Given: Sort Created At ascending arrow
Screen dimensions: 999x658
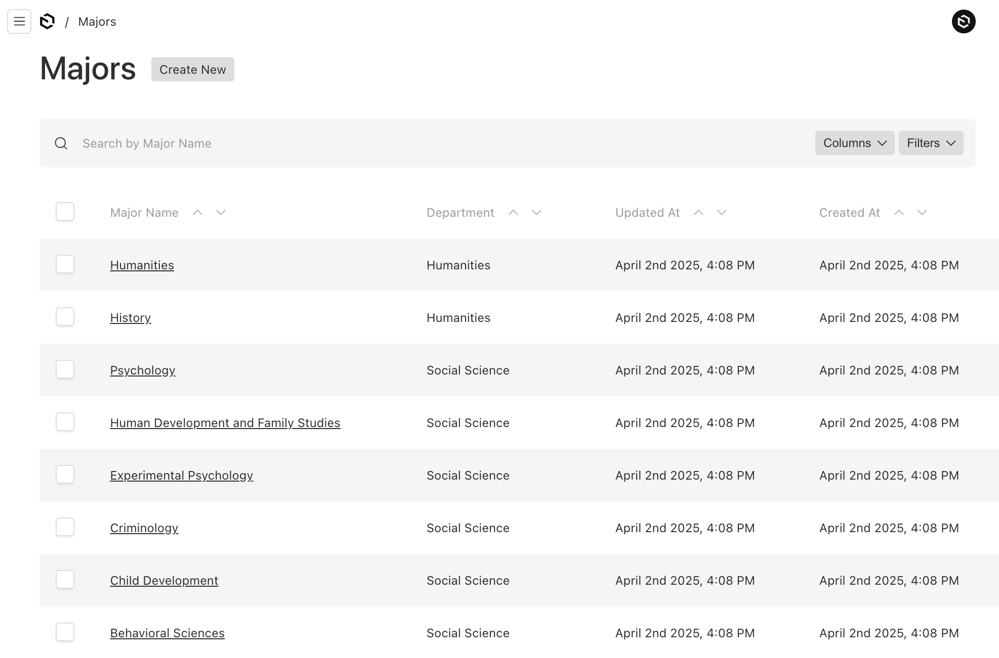Looking at the screenshot, I should [x=899, y=213].
